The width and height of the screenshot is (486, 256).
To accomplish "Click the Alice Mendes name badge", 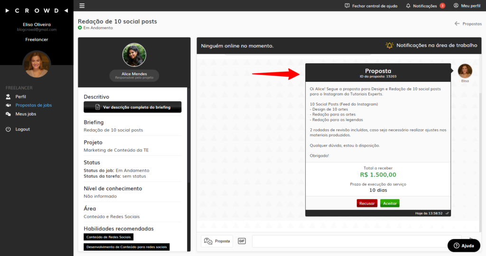I will 134,76.
